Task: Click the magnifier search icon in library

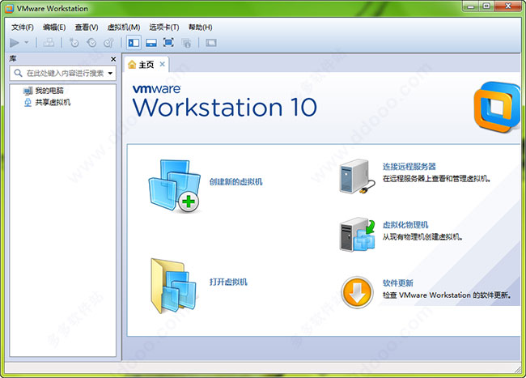Action: 18,73
